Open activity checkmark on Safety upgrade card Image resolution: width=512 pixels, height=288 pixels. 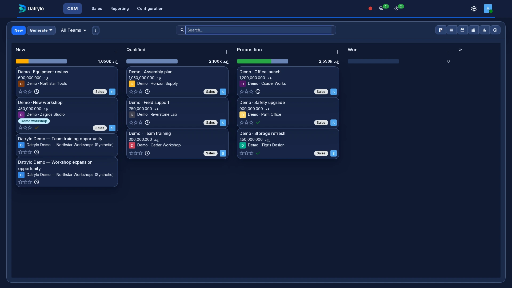(x=258, y=122)
